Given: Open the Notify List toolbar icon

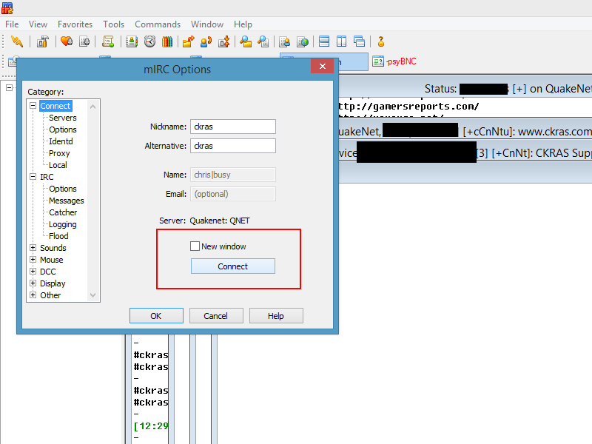Looking at the screenshot, I should point(285,41).
